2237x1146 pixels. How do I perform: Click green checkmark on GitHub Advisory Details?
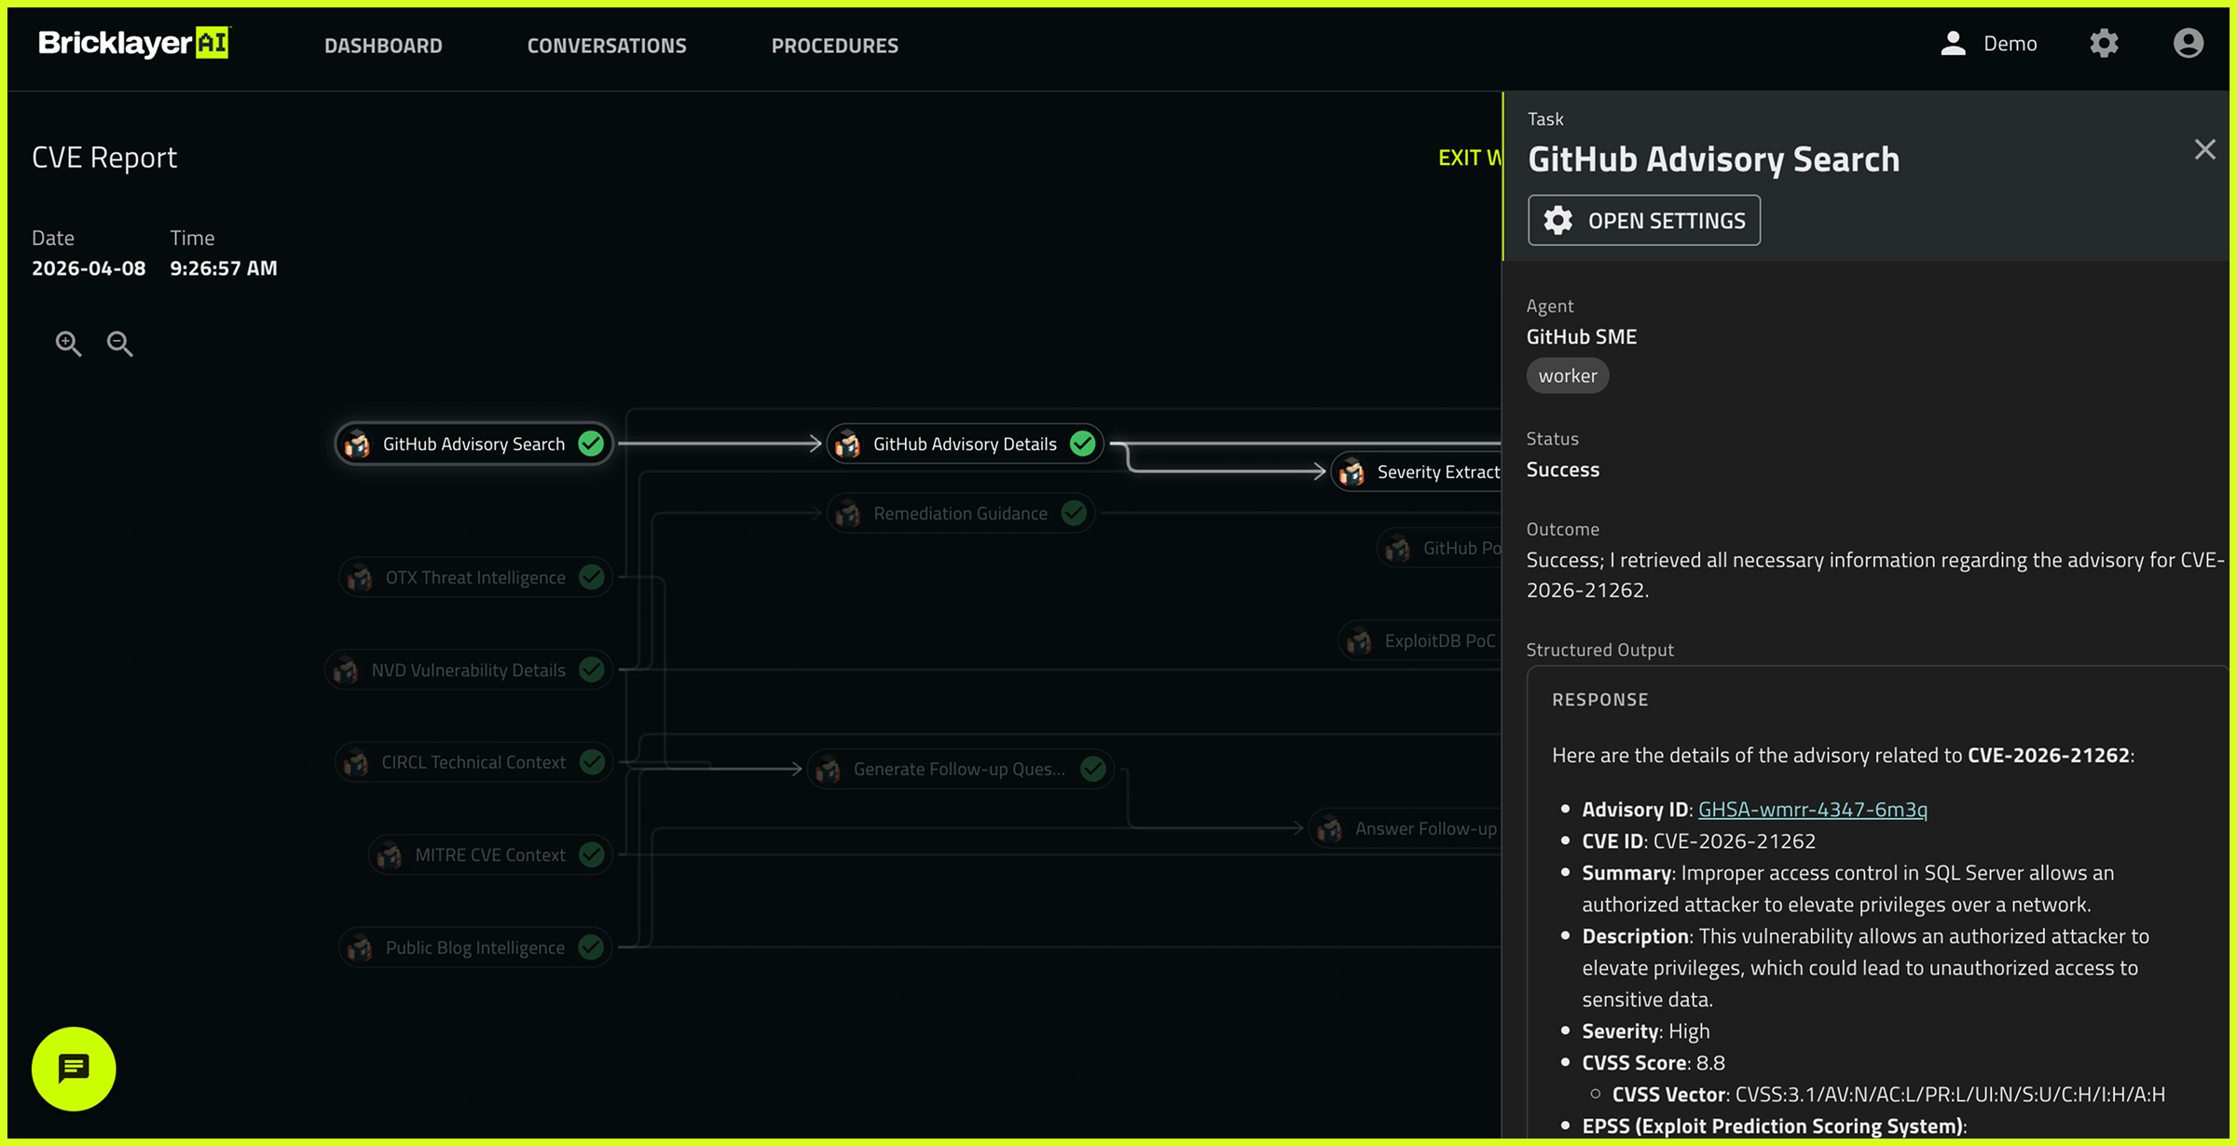pyautogui.click(x=1082, y=443)
